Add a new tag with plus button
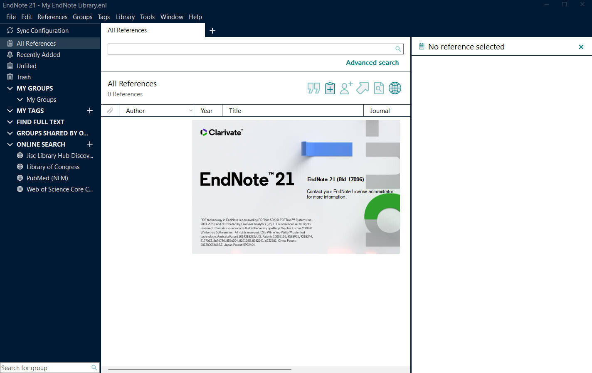 (89, 110)
